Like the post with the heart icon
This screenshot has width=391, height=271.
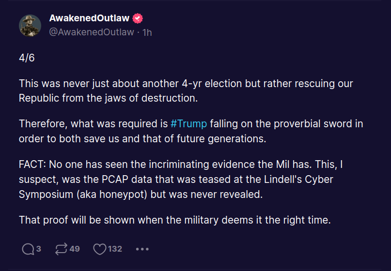point(99,249)
